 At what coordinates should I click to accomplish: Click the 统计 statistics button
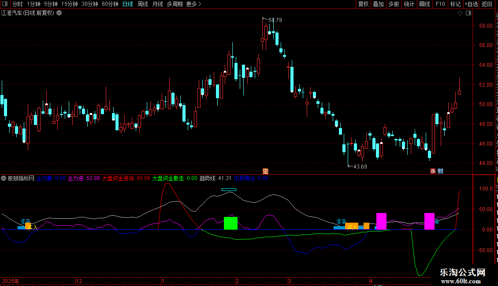(x=409, y=4)
